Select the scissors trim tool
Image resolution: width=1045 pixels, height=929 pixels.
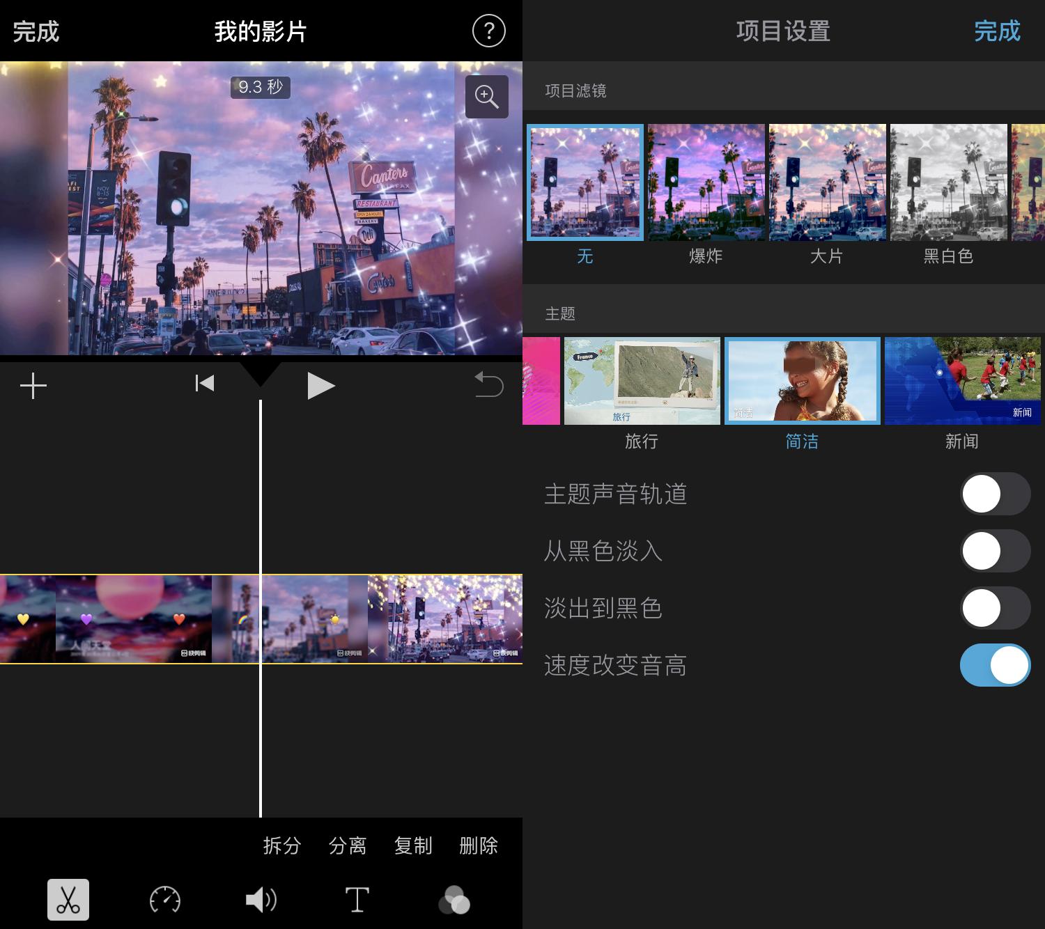[68, 900]
